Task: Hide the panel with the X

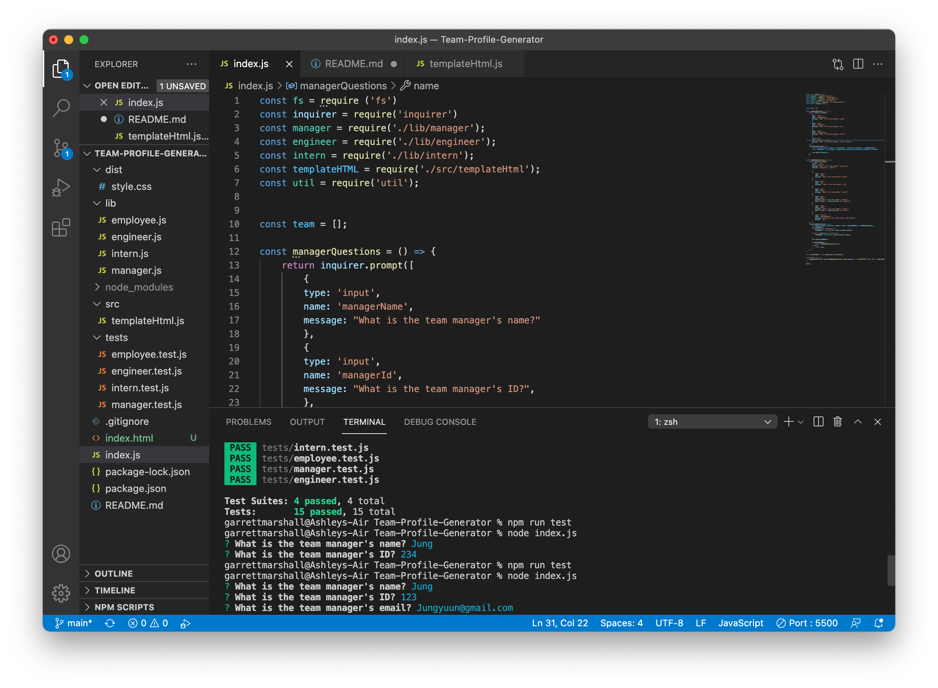Action: (x=878, y=421)
